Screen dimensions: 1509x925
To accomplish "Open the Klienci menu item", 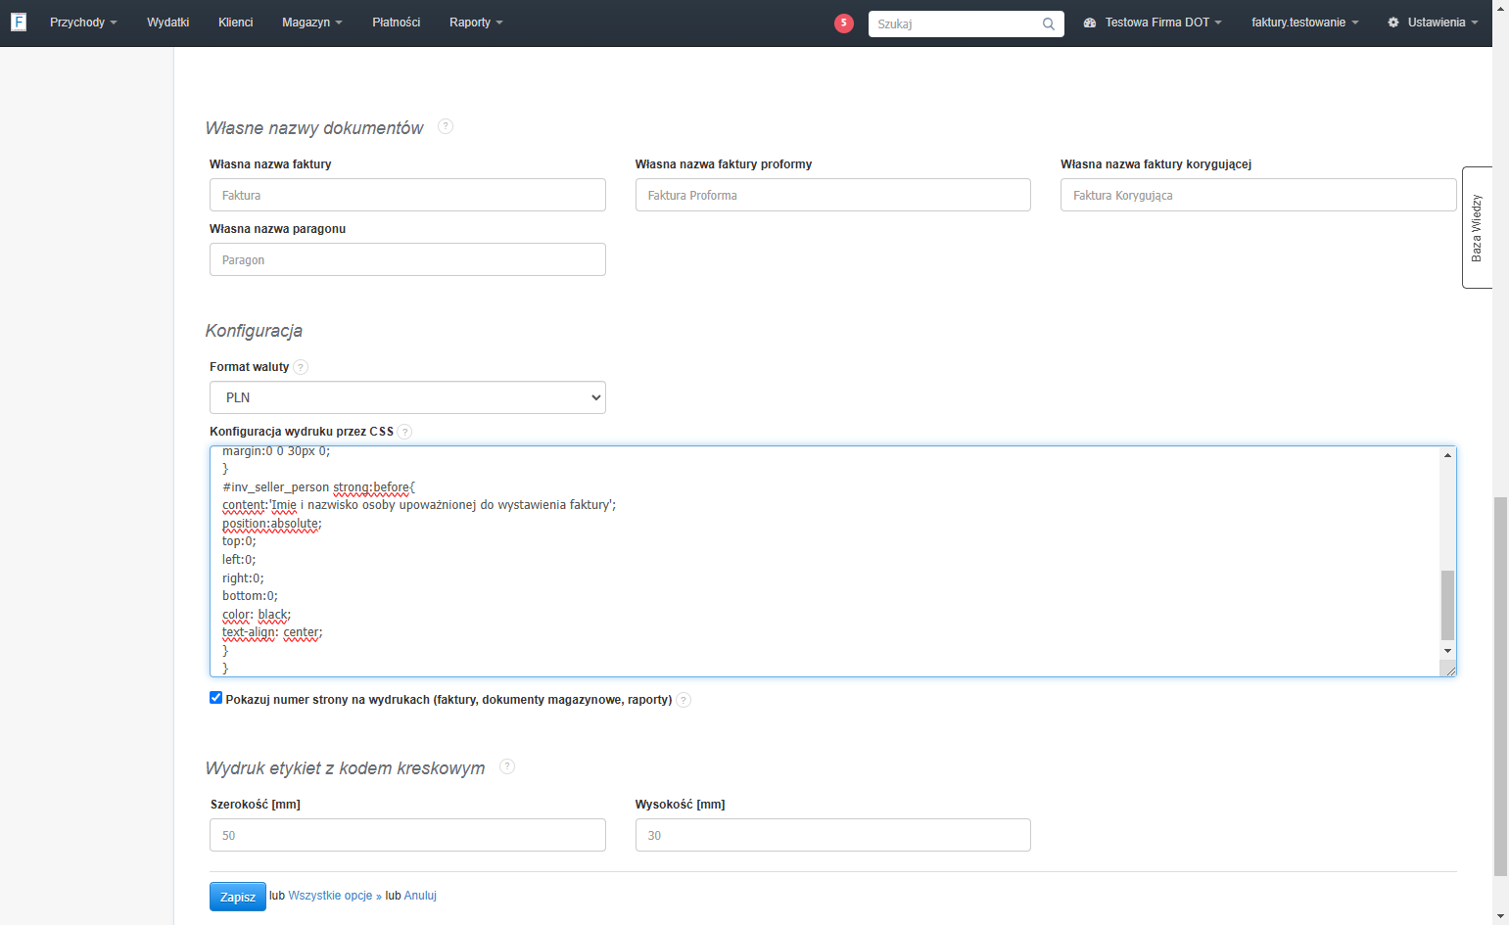I will (x=236, y=23).
